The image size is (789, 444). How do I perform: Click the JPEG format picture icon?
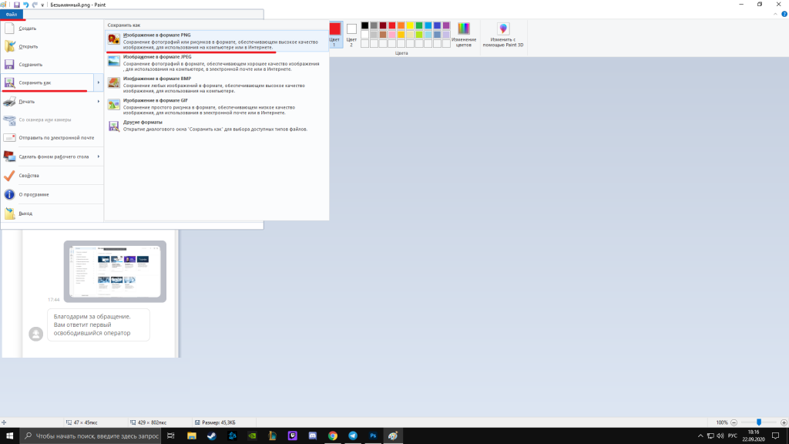[x=114, y=61]
